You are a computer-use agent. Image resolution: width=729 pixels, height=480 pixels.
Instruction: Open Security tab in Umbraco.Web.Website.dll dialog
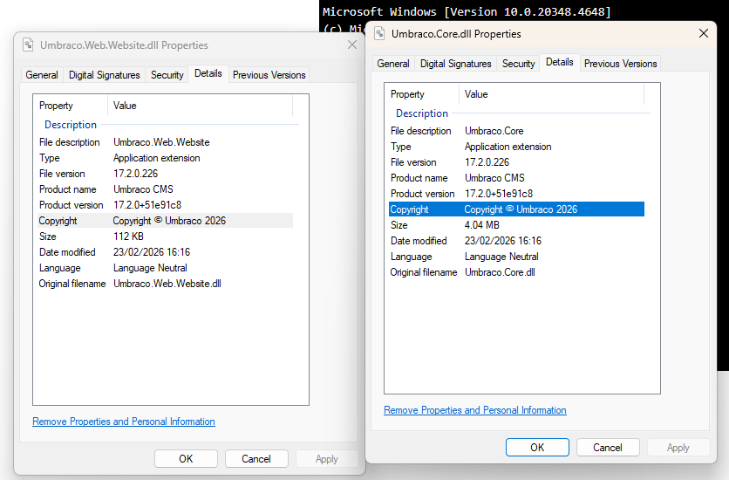[167, 75]
